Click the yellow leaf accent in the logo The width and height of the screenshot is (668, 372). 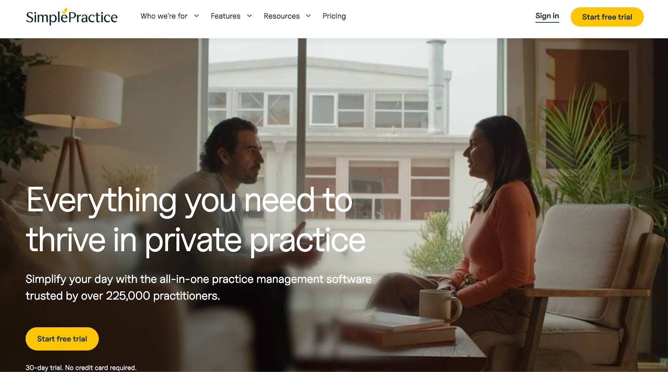[x=65, y=11]
